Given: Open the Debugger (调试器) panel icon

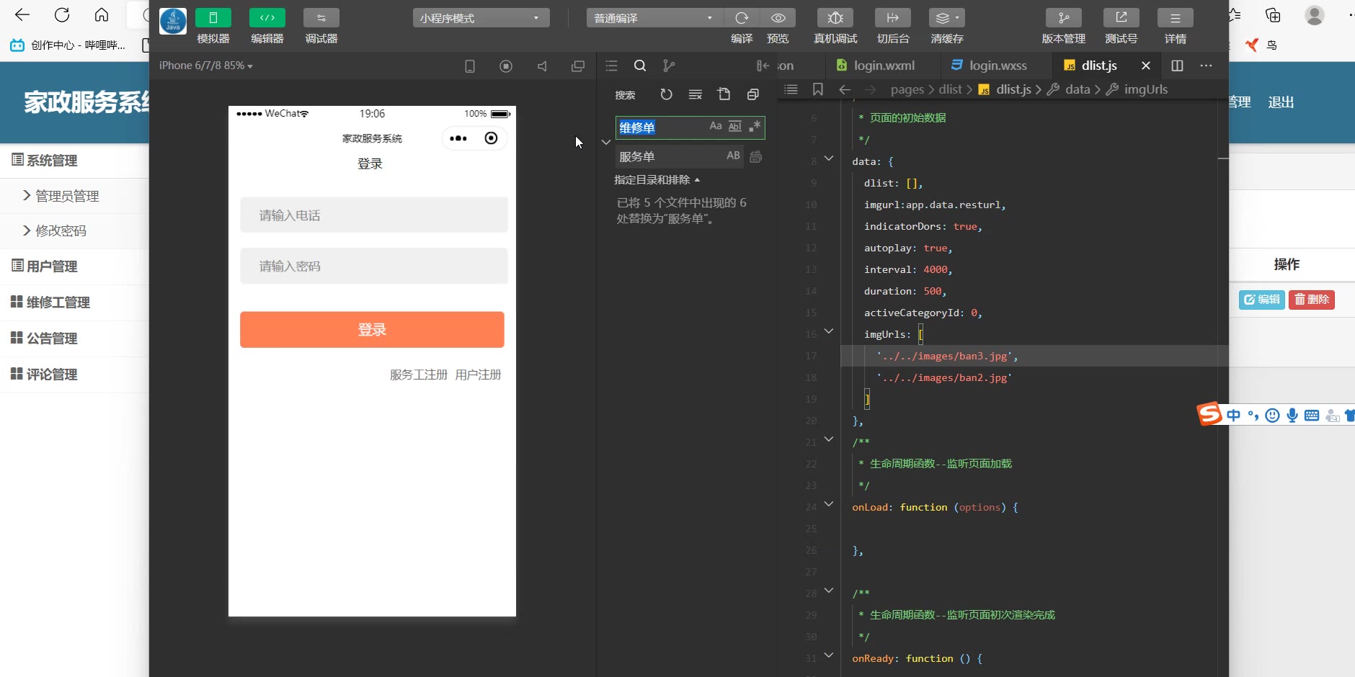Looking at the screenshot, I should tap(321, 18).
